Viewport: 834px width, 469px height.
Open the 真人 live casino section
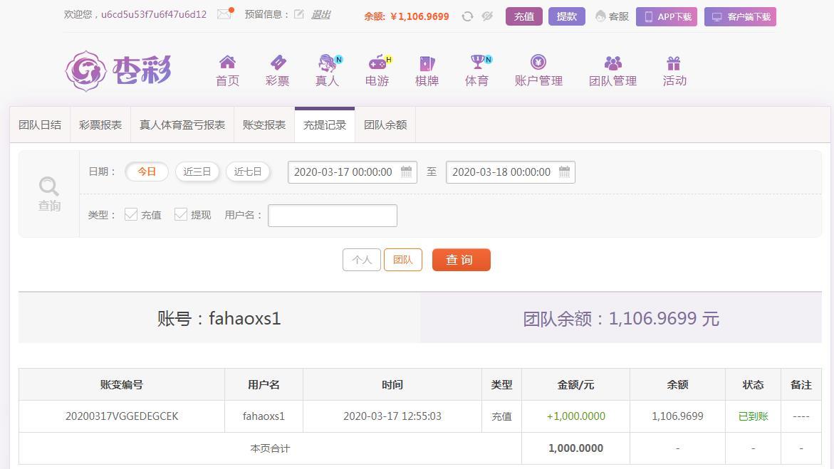pyautogui.click(x=326, y=69)
